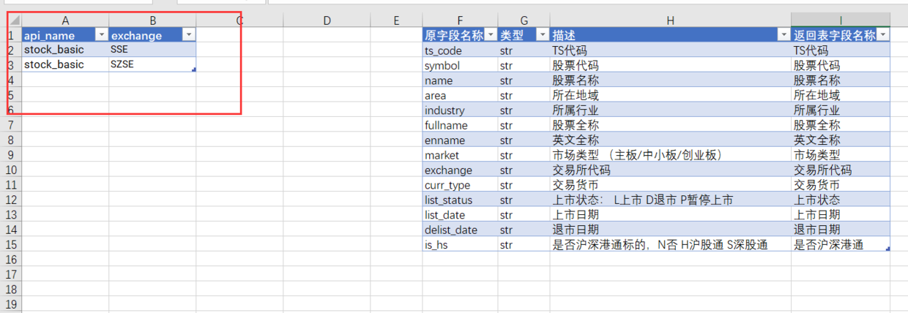Select row 9 header

point(11,155)
